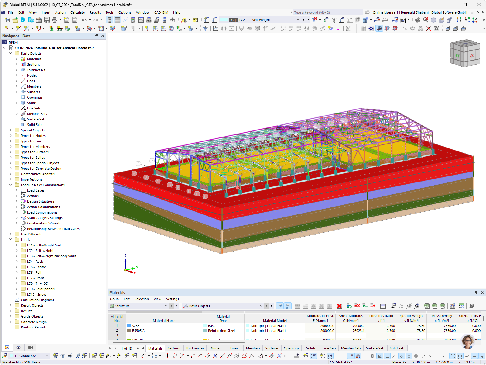Click Go To in Materials panel menu
The width and height of the screenshot is (486, 365).
(x=114, y=299)
